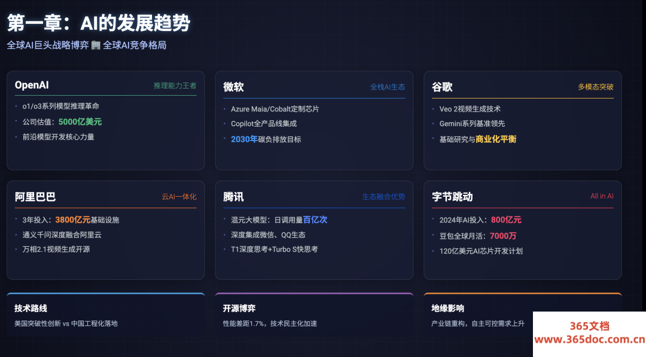Screen dimensions: 646x357
Task: Select the bullet "基础研究与商业化平衡"
Action: coord(477,139)
